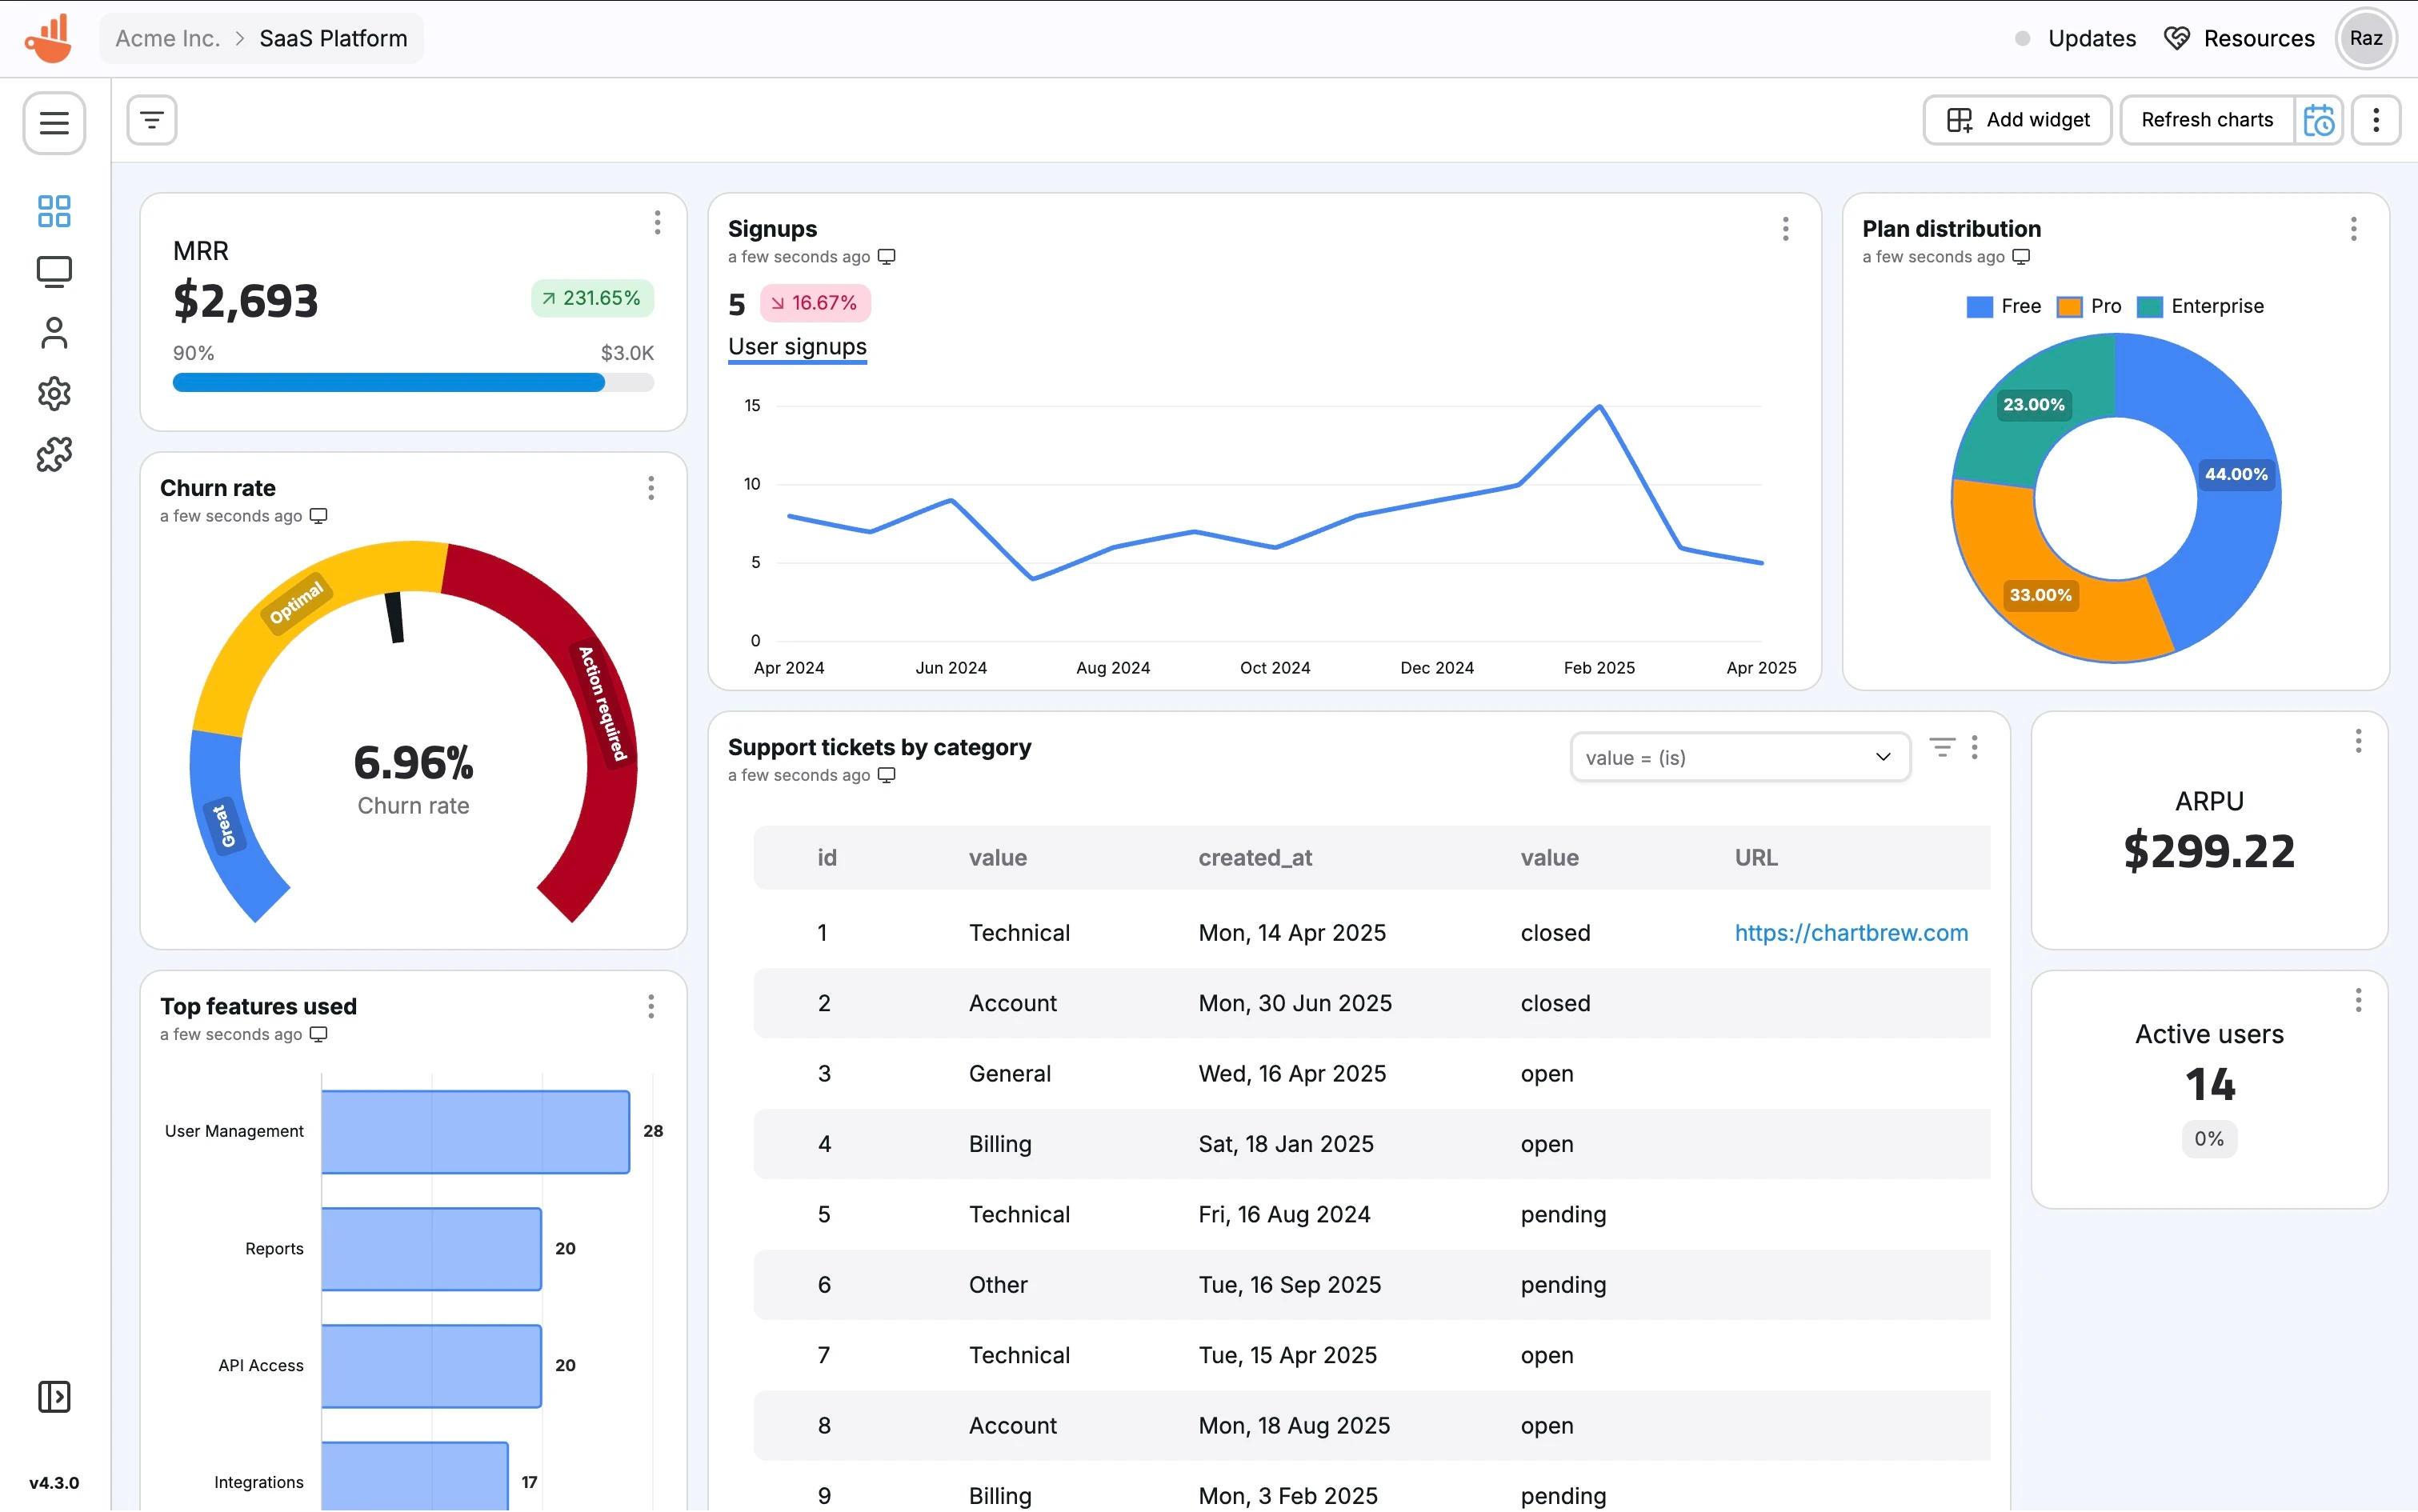The image size is (2418, 1512).
Task: Open integrations puzzle piece icon
Action: click(54, 455)
